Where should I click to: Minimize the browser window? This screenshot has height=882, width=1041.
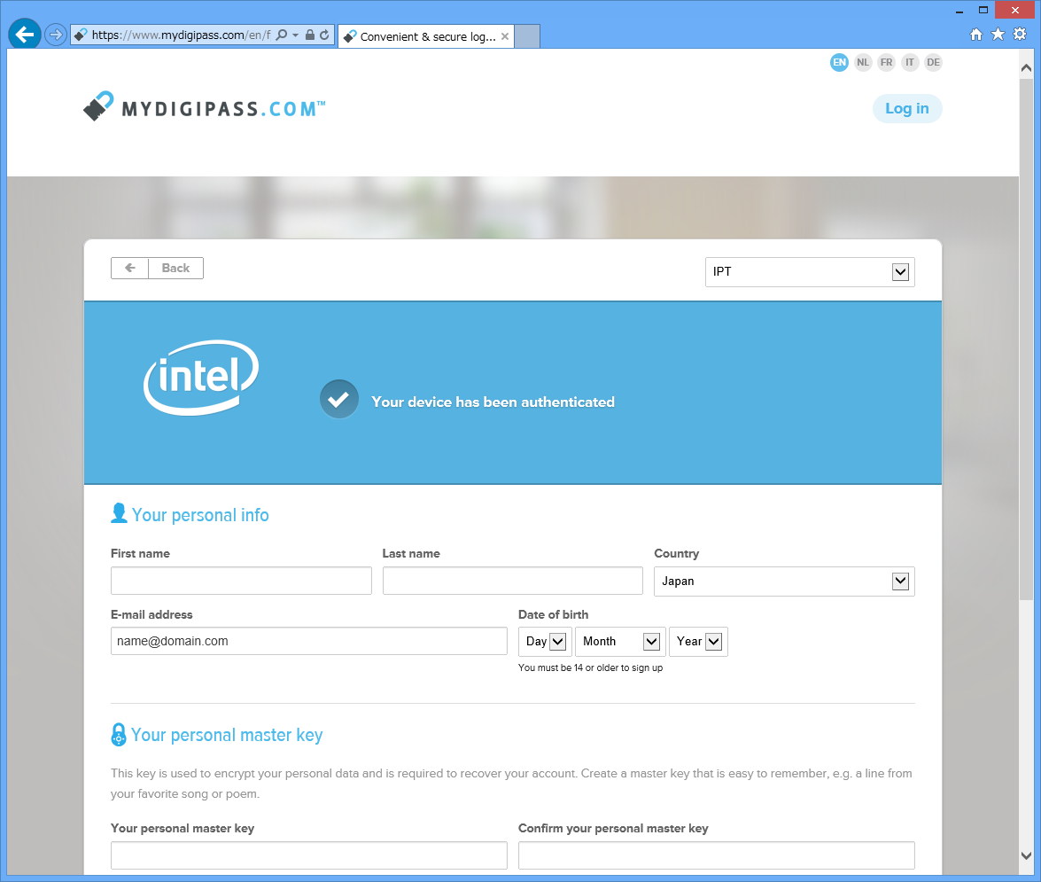tap(959, 11)
